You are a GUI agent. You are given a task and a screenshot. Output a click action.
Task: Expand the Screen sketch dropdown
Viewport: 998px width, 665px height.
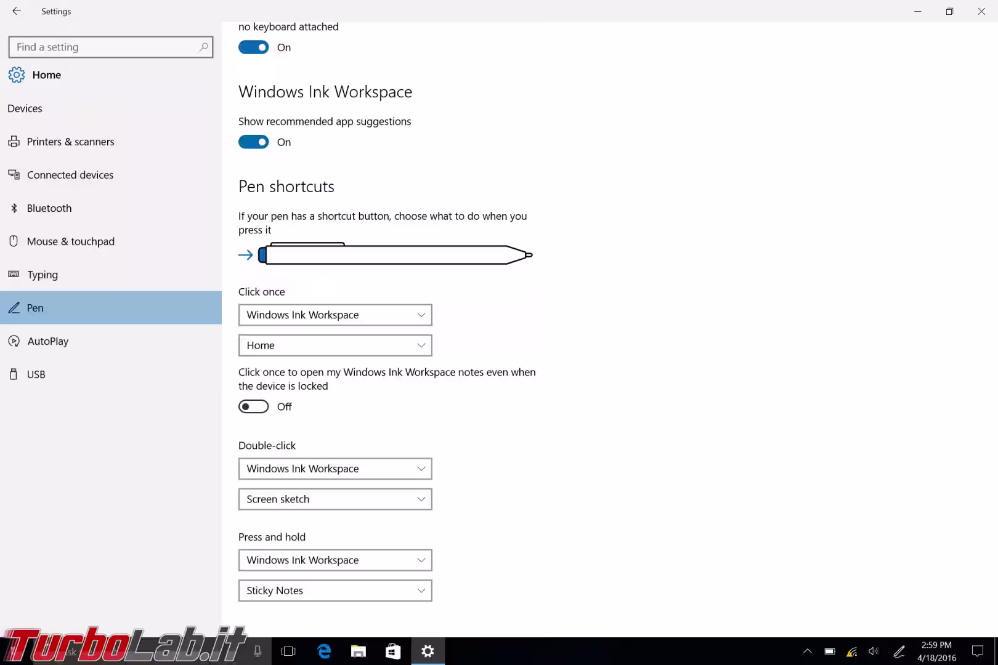coord(335,499)
